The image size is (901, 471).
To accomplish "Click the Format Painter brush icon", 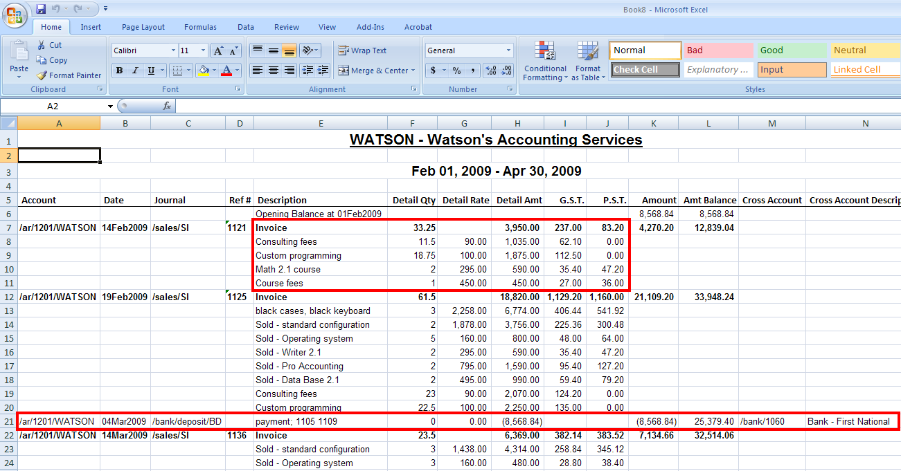I will [42, 75].
